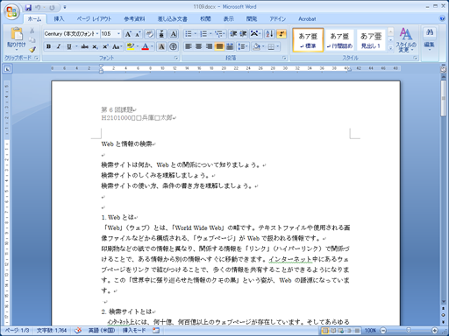Expand the styles gallery more arrow
449x336 pixels.
390,48
